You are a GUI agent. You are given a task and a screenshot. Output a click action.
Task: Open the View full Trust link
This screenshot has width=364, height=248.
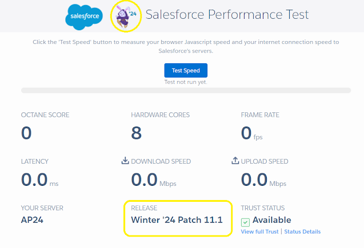[x=259, y=232]
